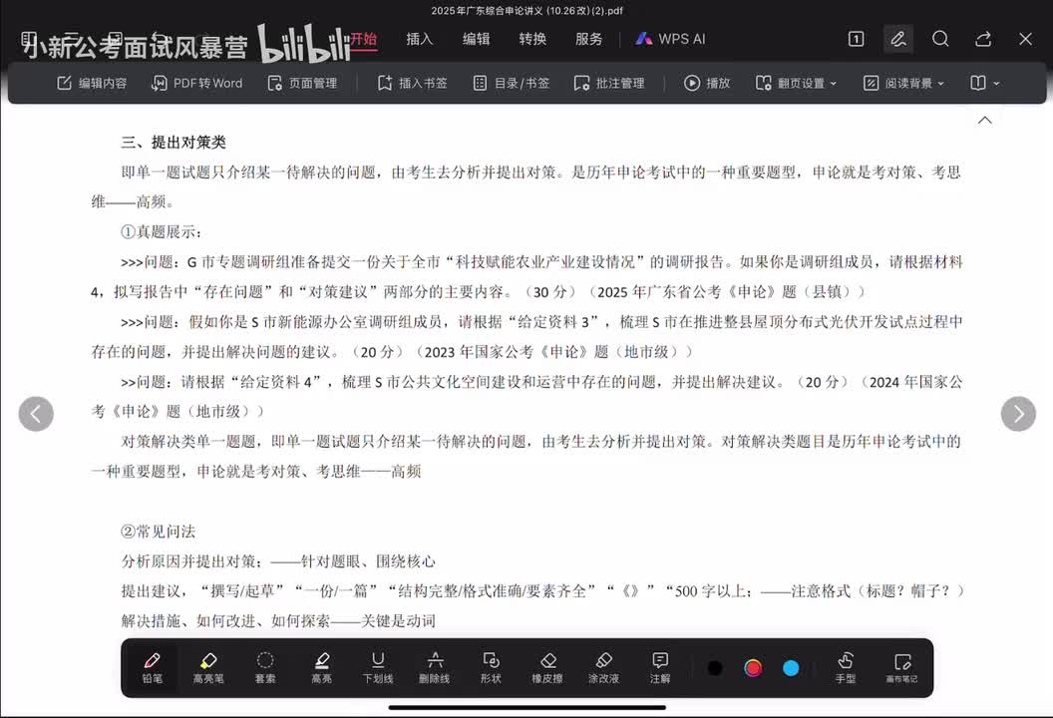
Task: Open 画布笔记 canvas notes
Action: tap(901, 667)
